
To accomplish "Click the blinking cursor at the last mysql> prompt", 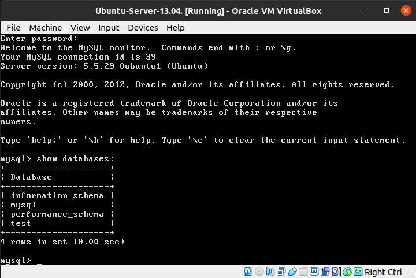I will [x=39, y=264].
